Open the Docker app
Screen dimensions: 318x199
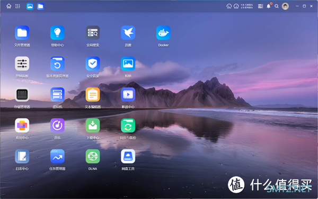(163, 33)
